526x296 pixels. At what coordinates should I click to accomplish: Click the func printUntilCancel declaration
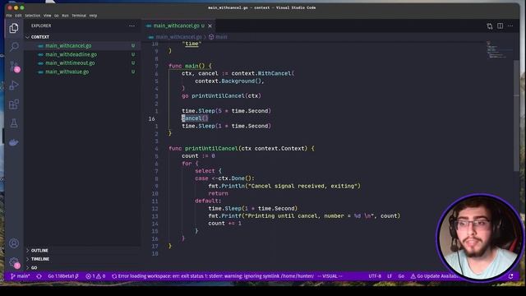pyautogui.click(x=242, y=148)
